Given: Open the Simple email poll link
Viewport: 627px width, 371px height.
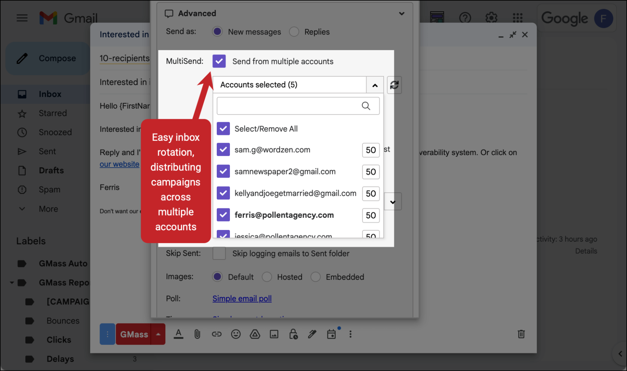Looking at the screenshot, I should click(242, 298).
